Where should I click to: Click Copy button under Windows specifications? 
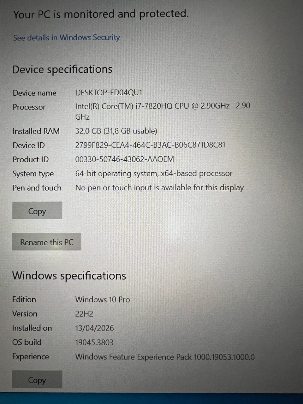(x=37, y=380)
